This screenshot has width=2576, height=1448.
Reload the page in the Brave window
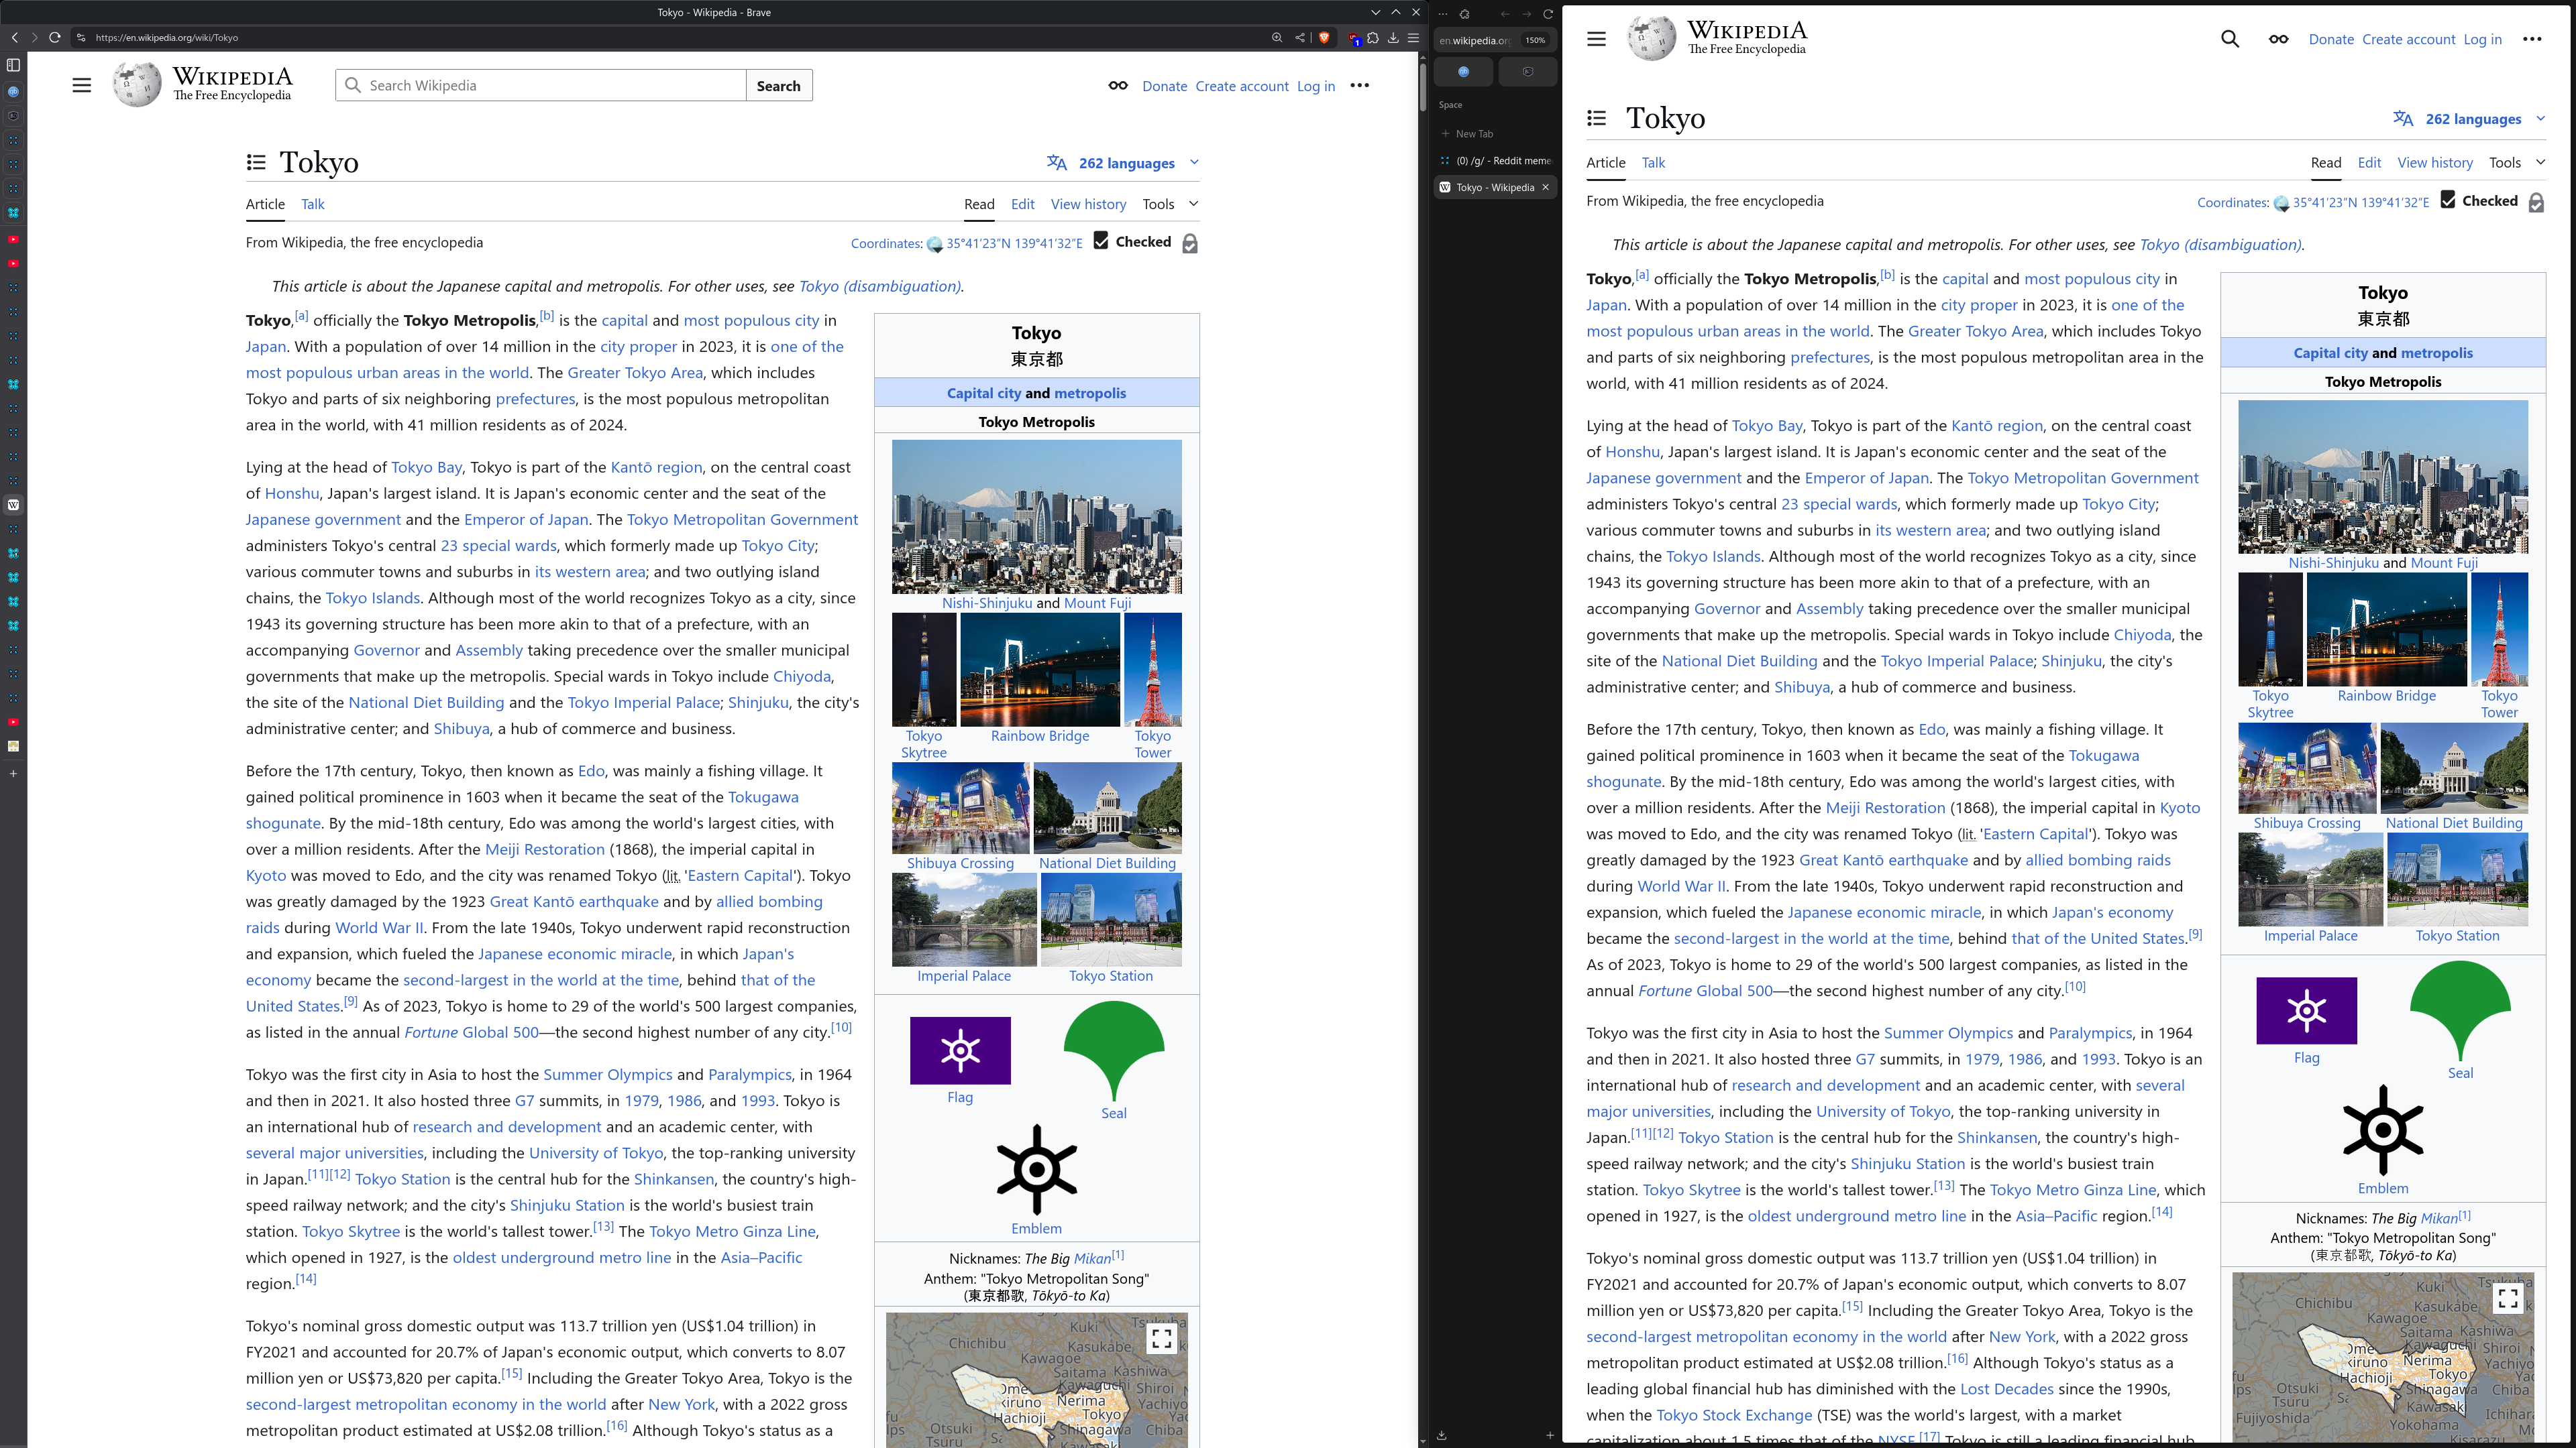click(55, 37)
